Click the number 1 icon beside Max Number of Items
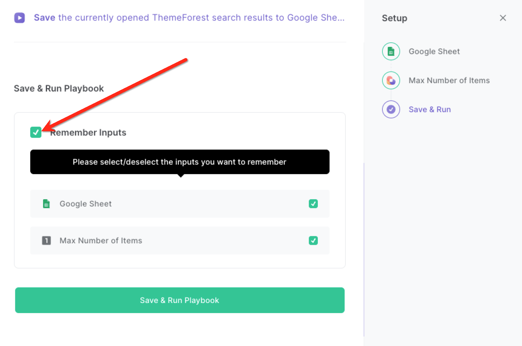The width and height of the screenshot is (522, 346). (46, 241)
